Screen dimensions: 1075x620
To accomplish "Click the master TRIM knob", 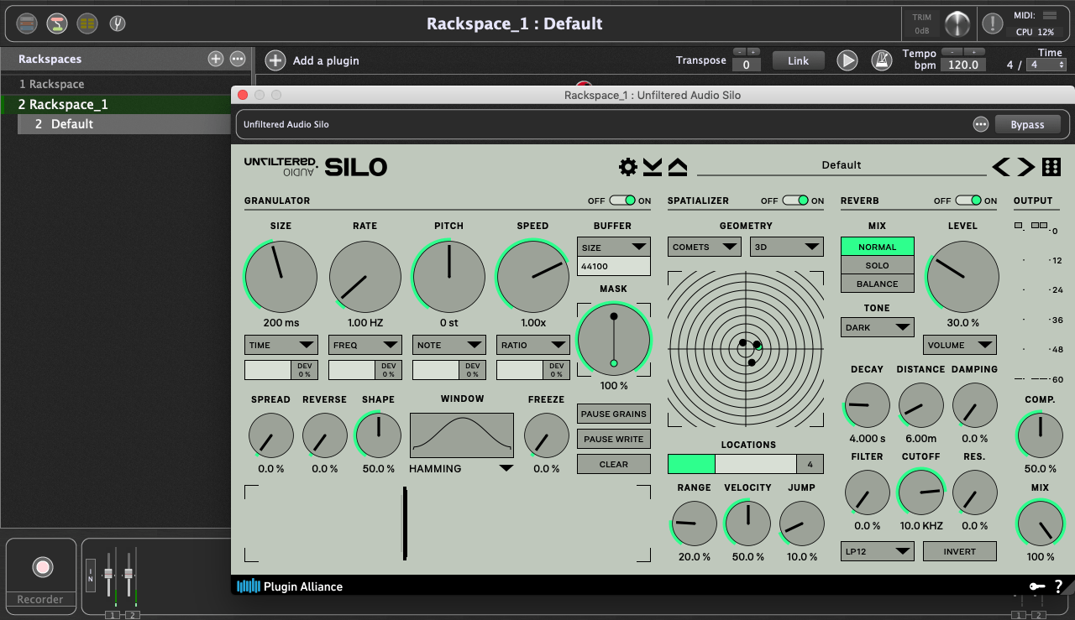I will pyautogui.click(x=957, y=23).
